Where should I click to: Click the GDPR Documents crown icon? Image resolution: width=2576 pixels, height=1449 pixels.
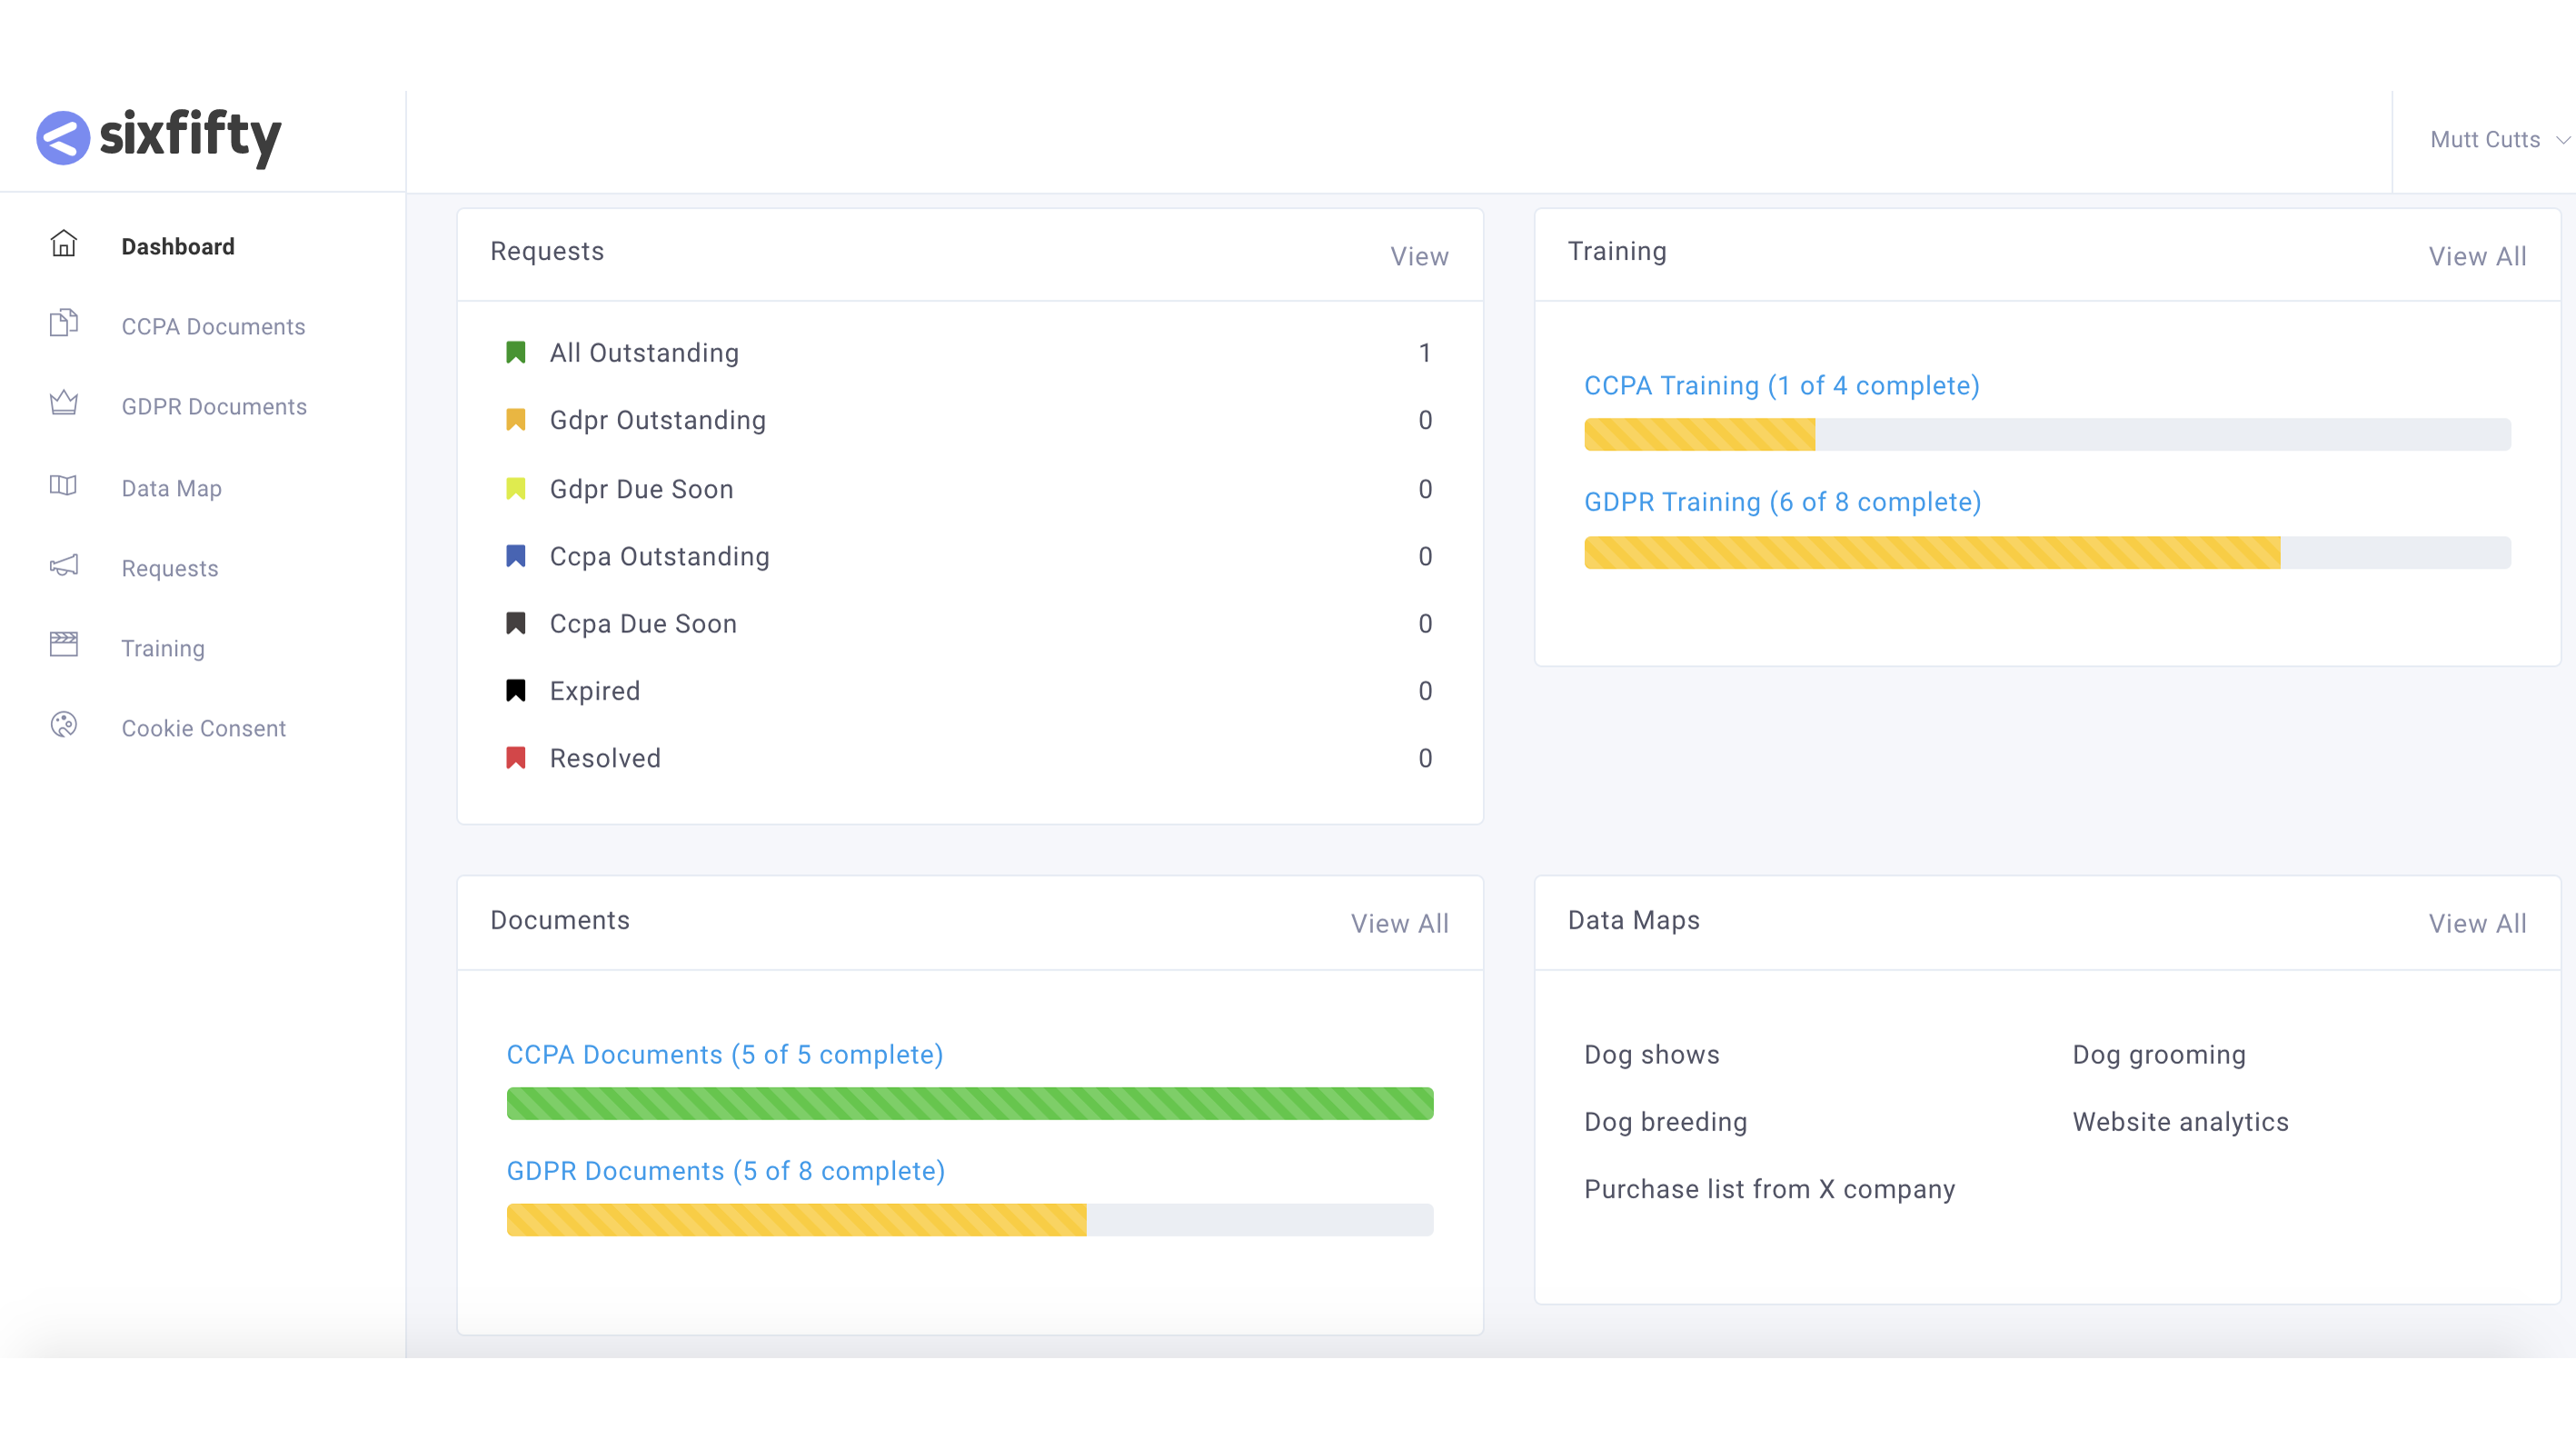coord(64,403)
